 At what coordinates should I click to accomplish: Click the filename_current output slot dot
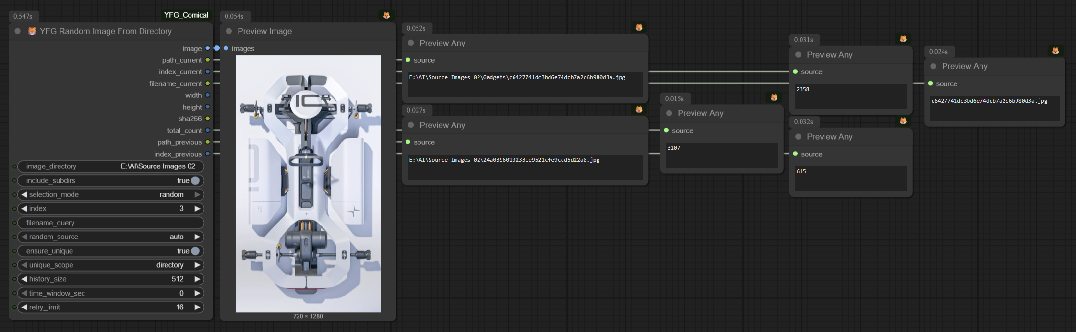pyautogui.click(x=208, y=83)
